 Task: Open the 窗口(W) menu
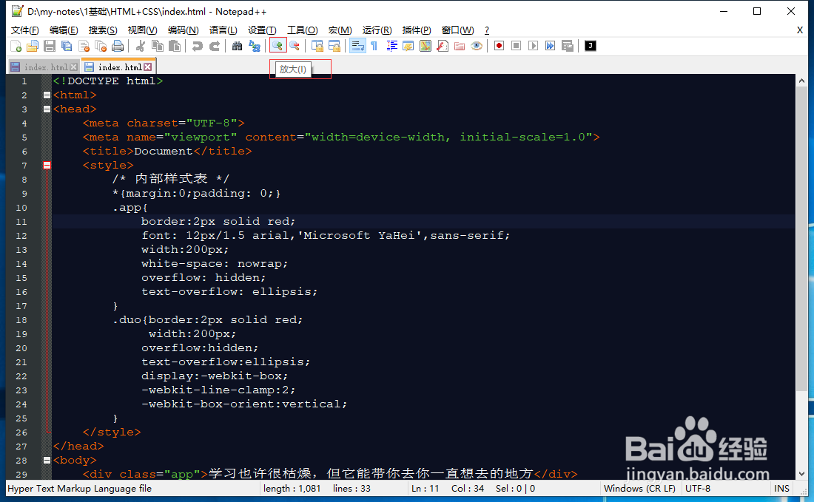pos(457,30)
